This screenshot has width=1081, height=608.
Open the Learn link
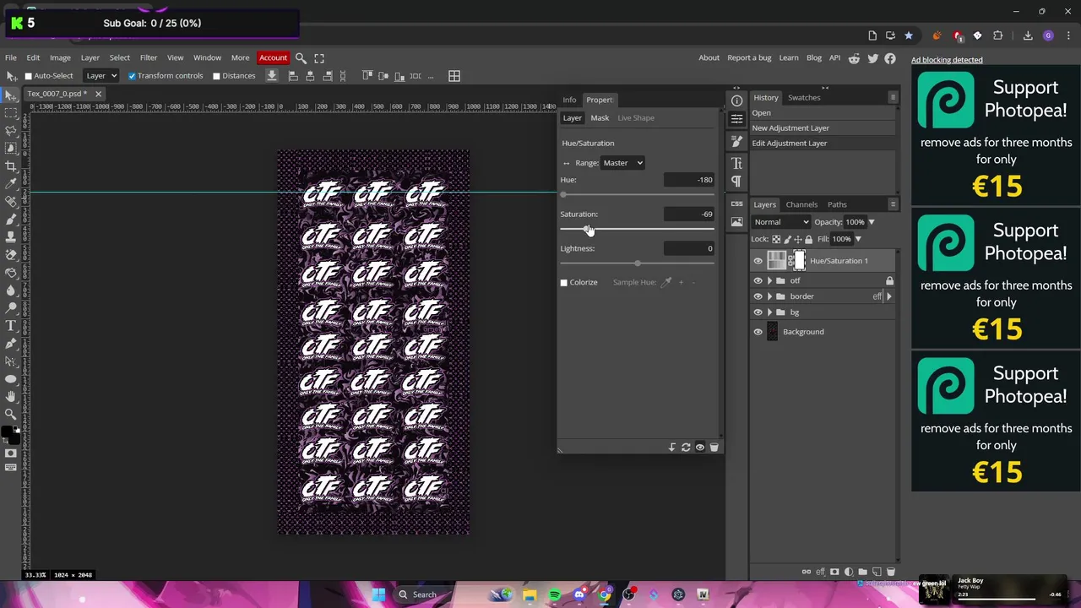pyautogui.click(x=789, y=58)
